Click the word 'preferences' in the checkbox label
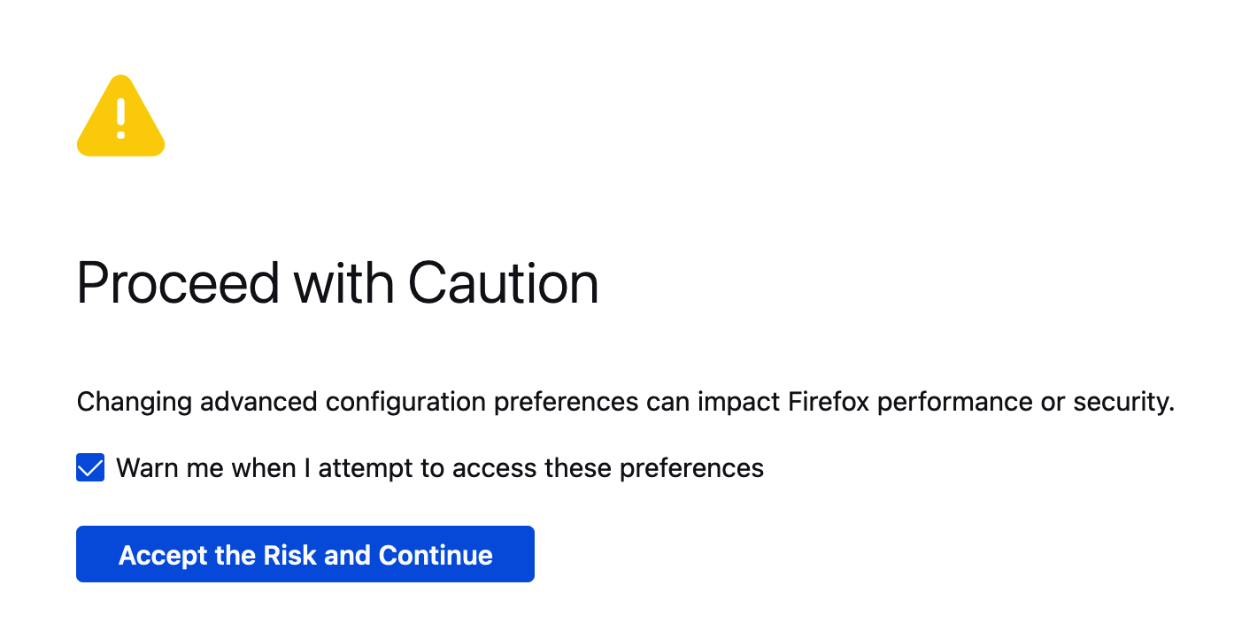Screen dimensions: 1234x639 [x=691, y=468]
